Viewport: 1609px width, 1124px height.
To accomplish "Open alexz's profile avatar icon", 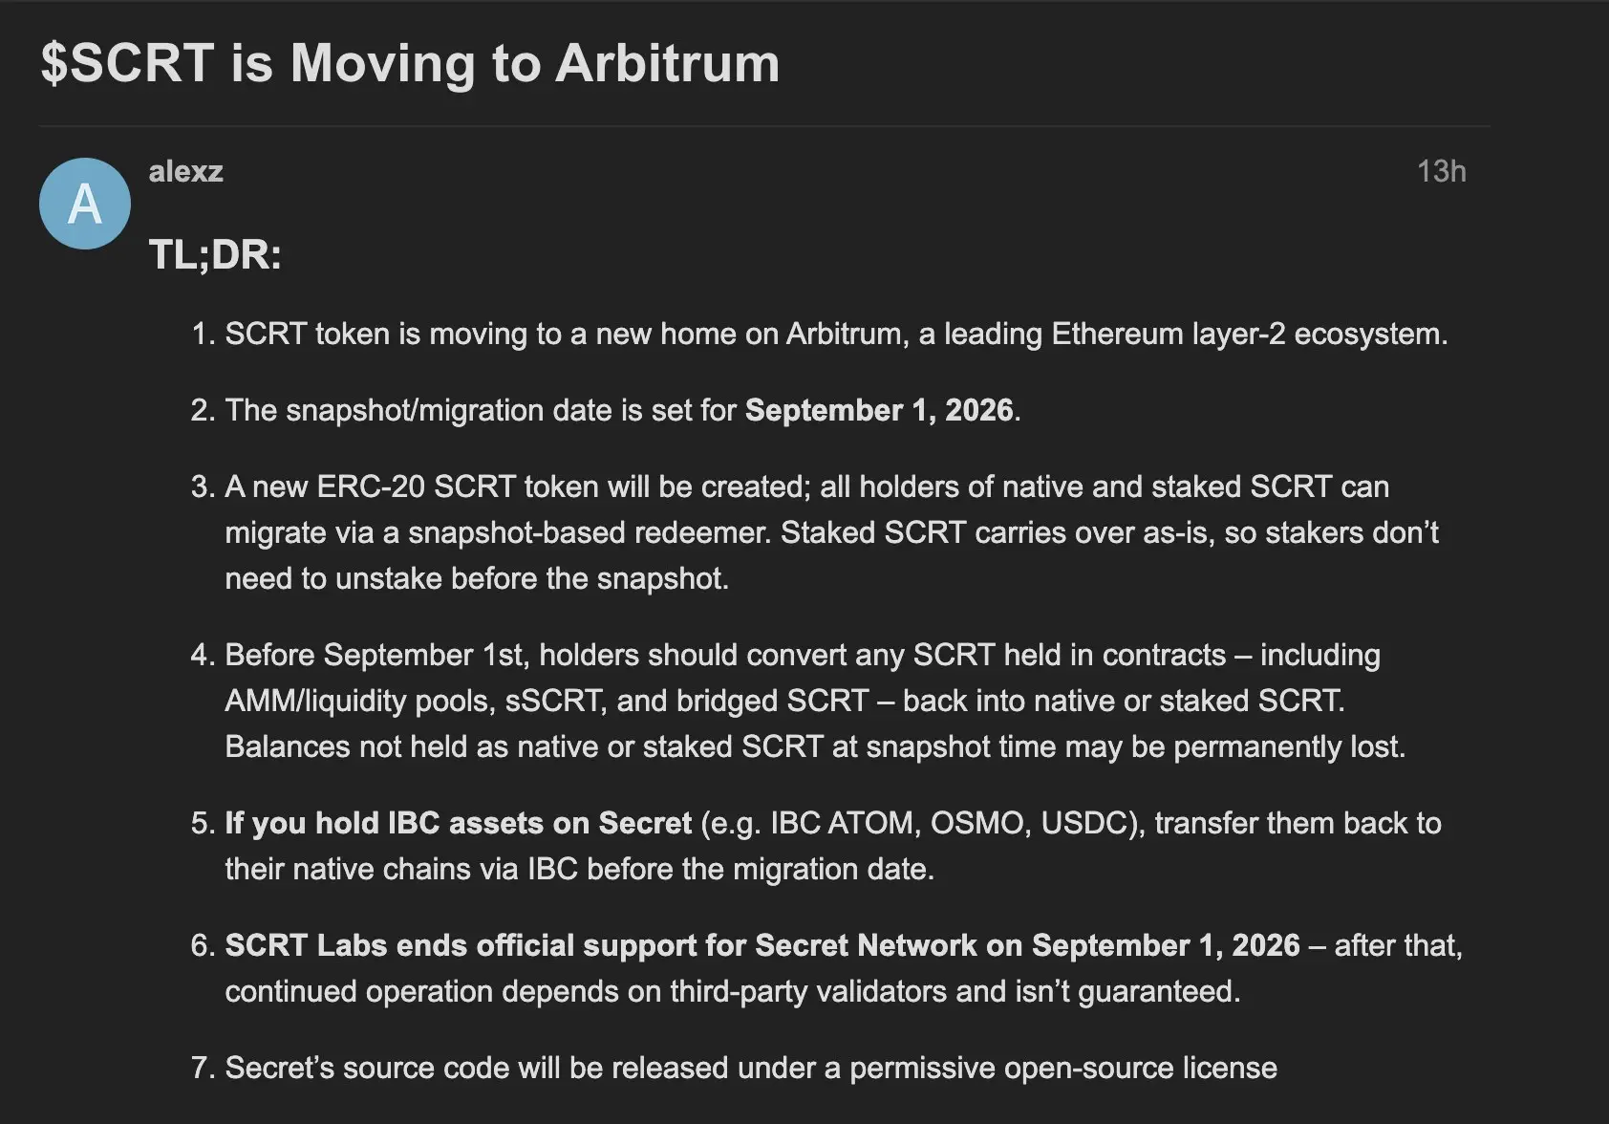I will [85, 204].
